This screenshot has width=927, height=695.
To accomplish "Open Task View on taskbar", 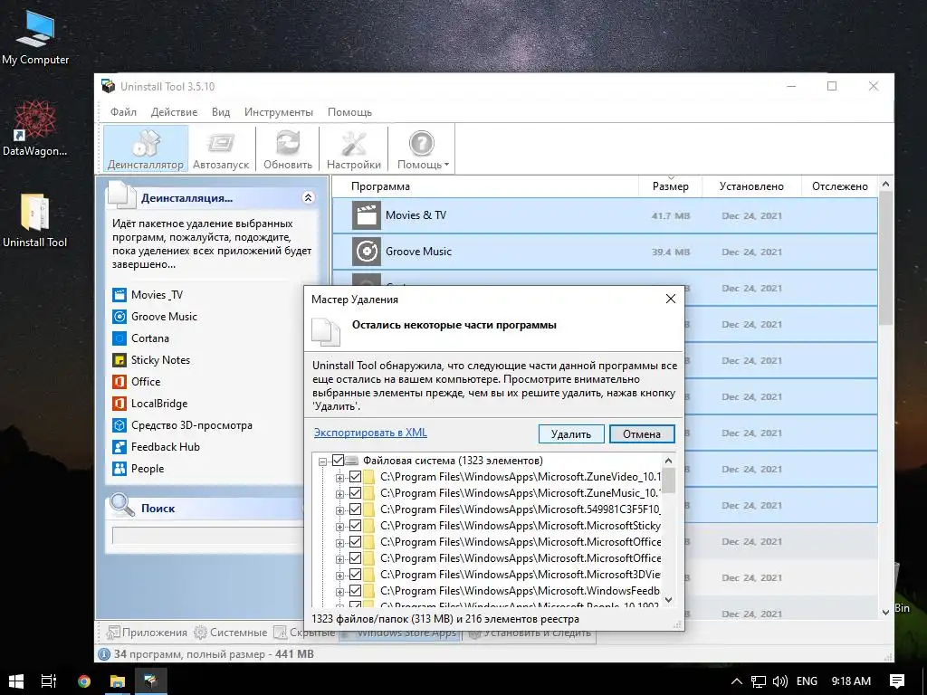I will point(49,681).
